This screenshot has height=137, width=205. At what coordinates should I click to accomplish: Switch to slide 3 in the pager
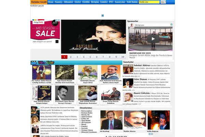tap(77, 57)
